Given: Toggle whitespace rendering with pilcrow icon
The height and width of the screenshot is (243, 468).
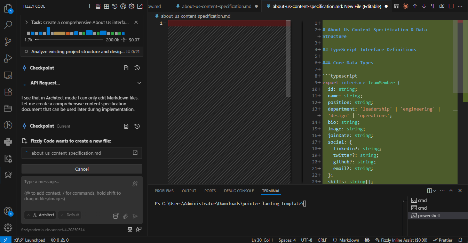Looking at the screenshot, I should coord(432,6).
